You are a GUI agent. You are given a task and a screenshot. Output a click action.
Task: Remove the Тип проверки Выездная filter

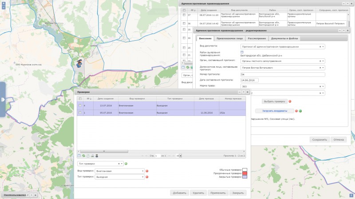pos(147,177)
